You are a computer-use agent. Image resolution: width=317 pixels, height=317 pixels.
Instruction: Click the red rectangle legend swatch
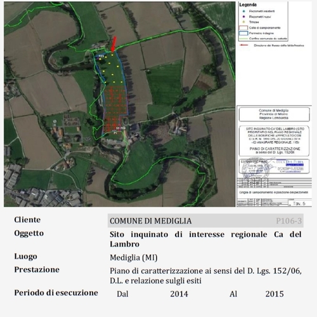pyautogui.click(x=243, y=28)
